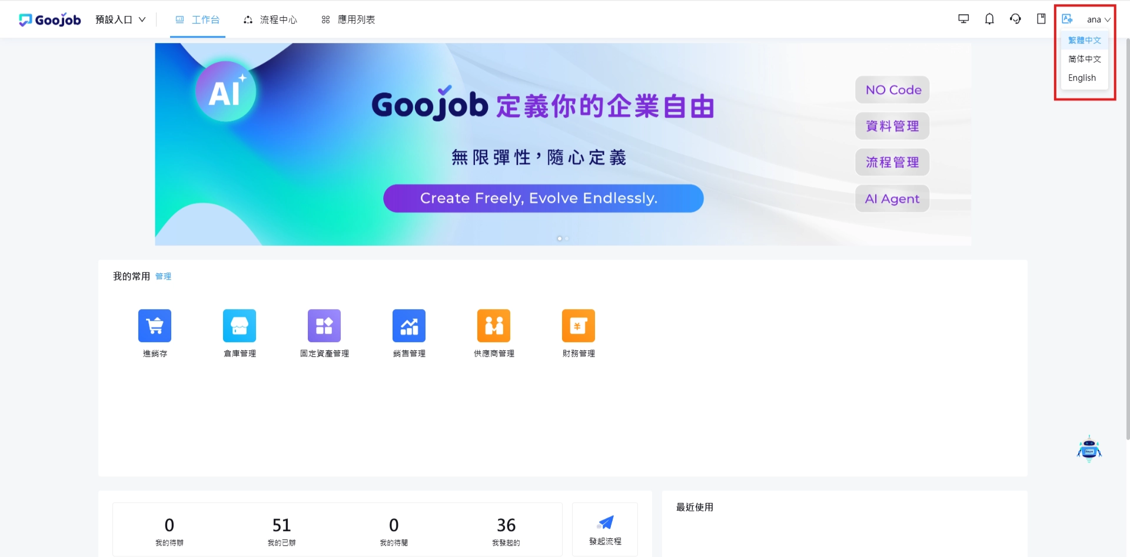Click the 我發起的 count 36
This screenshot has width=1130, height=557.
(x=506, y=525)
